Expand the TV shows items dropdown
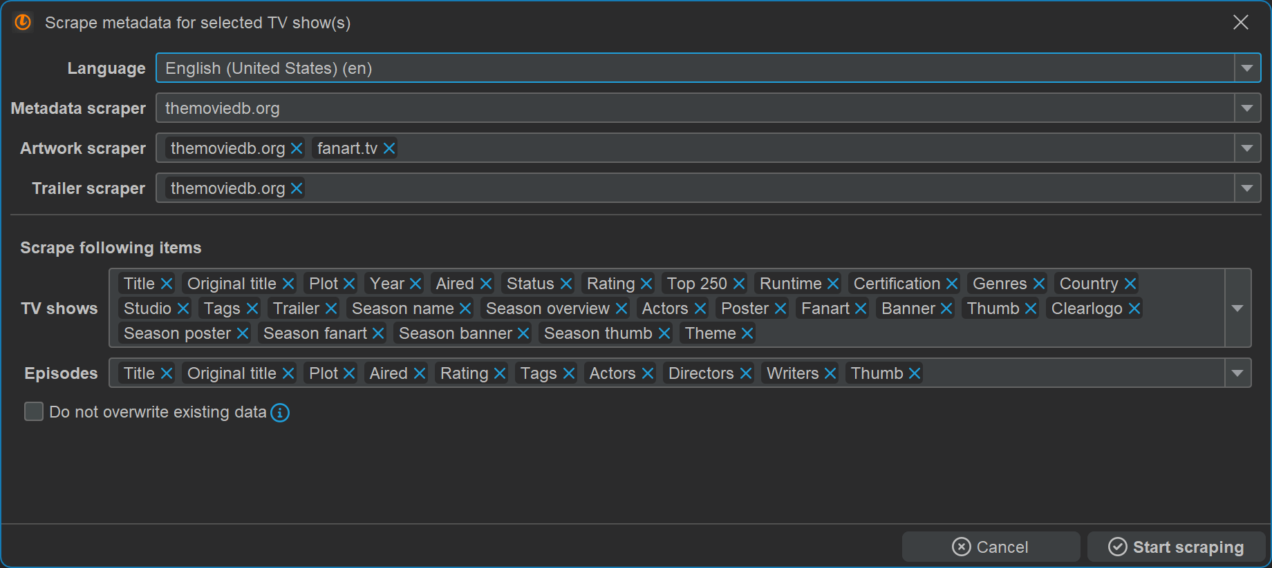The width and height of the screenshot is (1272, 568). pyautogui.click(x=1237, y=309)
